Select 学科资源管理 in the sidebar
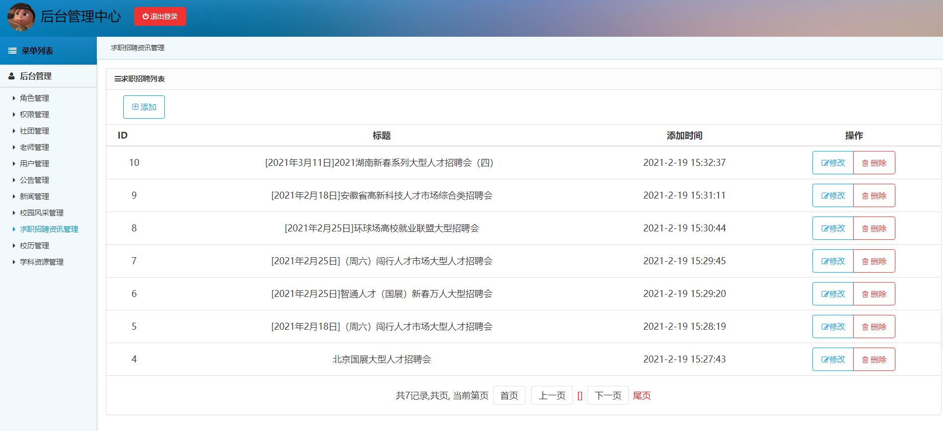 pos(41,262)
